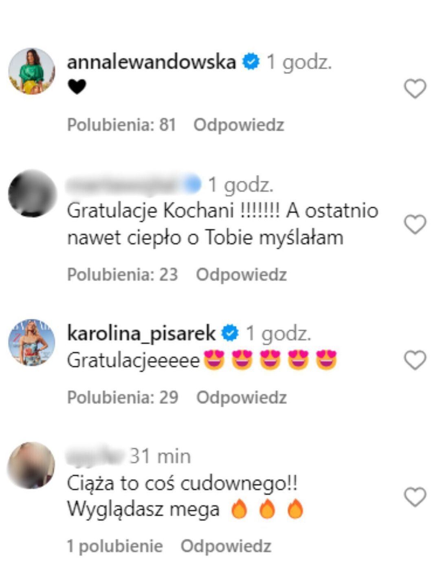Image resolution: width=440 pixels, height=587 pixels.
Task: View the 'Polubienia: 81' likes list
Action: point(121,125)
